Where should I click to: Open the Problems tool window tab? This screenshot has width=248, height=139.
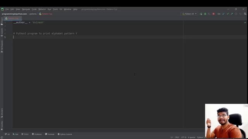point(37,134)
